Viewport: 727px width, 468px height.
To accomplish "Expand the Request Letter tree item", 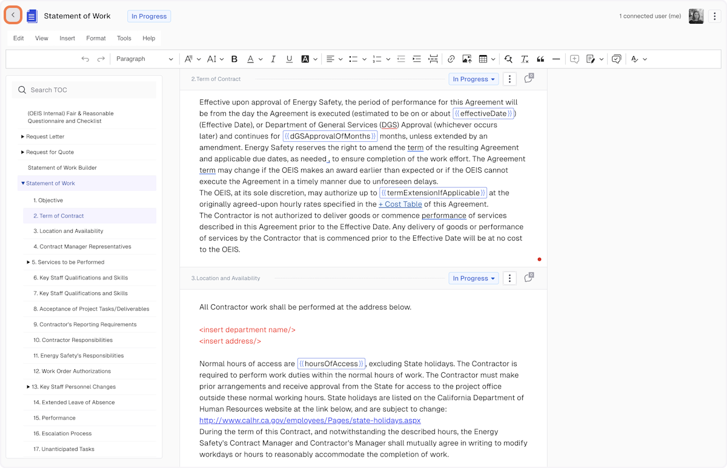I will [23, 136].
